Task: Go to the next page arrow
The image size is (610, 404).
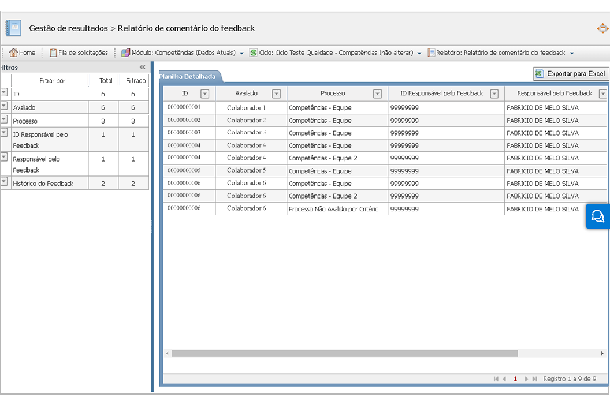Action: [526, 379]
